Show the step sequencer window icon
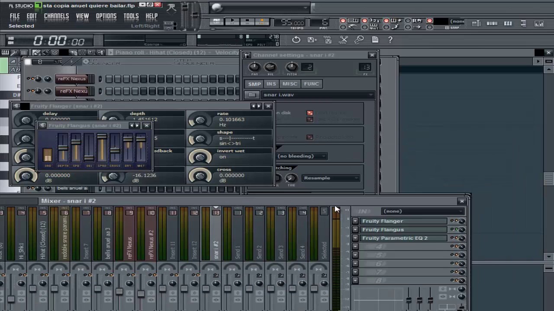This screenshot has width=554, height=311. [492, 24]
